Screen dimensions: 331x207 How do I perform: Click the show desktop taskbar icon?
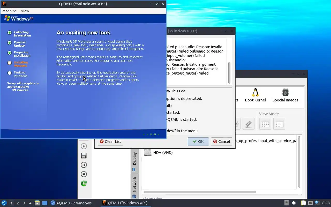coord(45,203)
